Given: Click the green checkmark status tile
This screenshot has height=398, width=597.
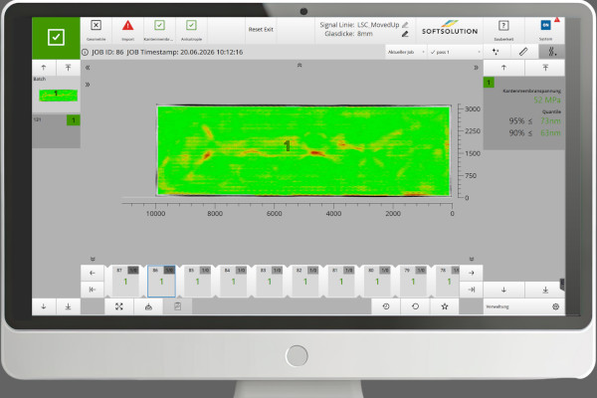Looking at the screenshot, I should click(x=56, y=38).
